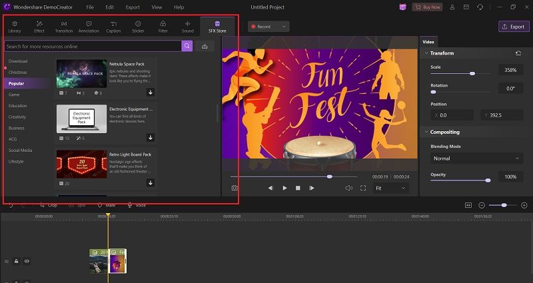Step to previous frame
533x283 pixels.
[270, 188]
